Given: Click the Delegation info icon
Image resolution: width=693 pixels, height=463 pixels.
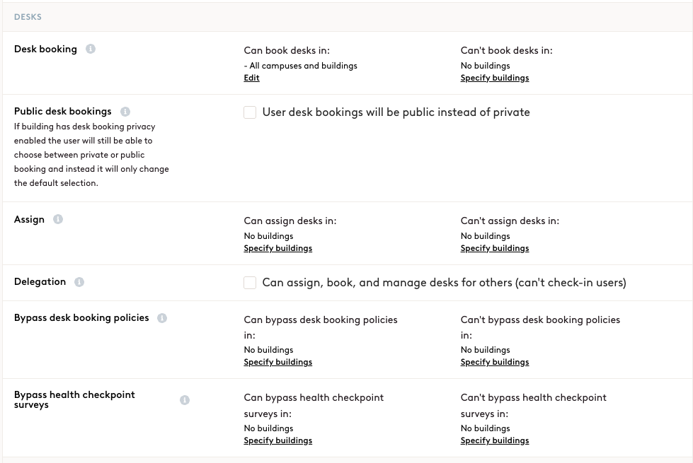Looking at the screenshot, I should pyautogui.click(x=79, y=282).
